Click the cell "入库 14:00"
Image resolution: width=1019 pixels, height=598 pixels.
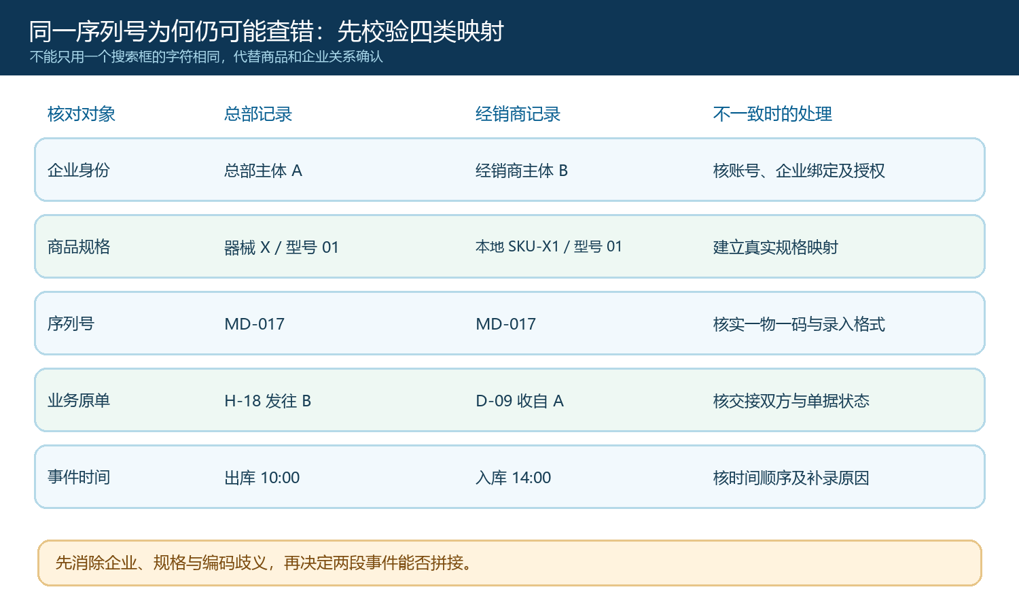coord(514,478)
